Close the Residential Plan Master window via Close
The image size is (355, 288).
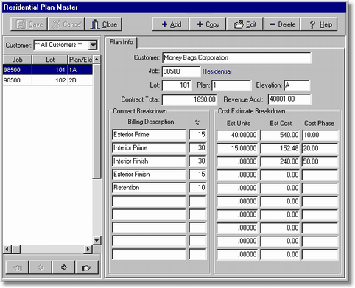(103, 24)
